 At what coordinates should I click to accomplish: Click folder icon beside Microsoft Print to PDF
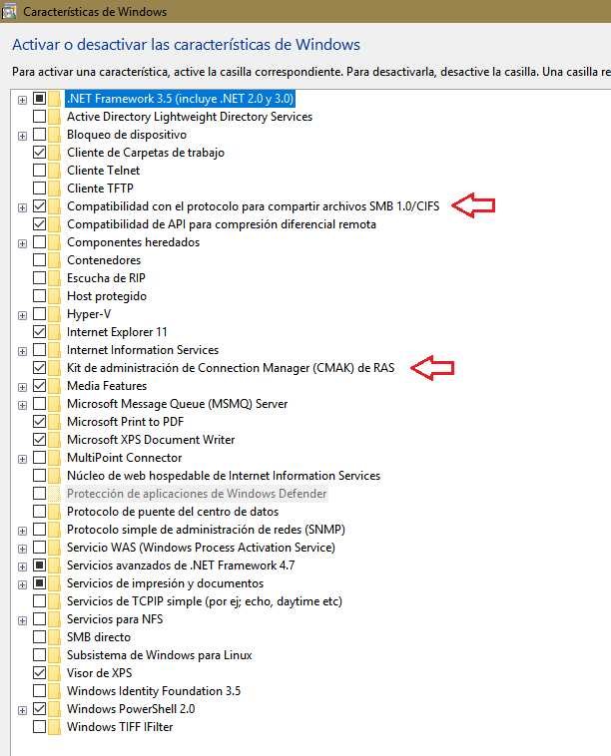click(55, 422)
